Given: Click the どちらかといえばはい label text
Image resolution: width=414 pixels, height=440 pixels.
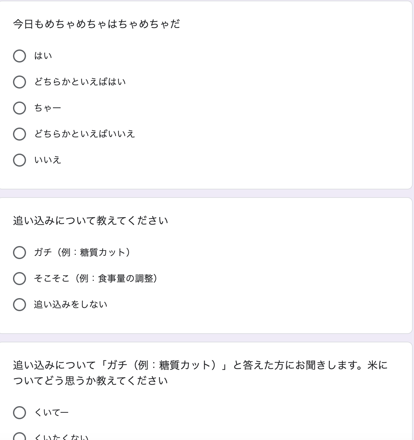Looking at the screenshot, I should (x=80, y=82).
